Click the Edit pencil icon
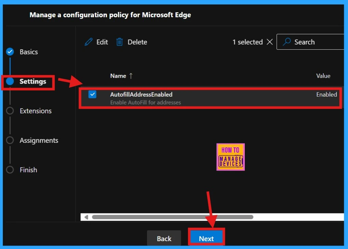 click(x=89, y=42)
